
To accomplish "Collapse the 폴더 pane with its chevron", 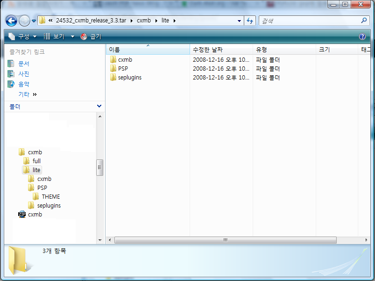I will [x=99, y=106].
